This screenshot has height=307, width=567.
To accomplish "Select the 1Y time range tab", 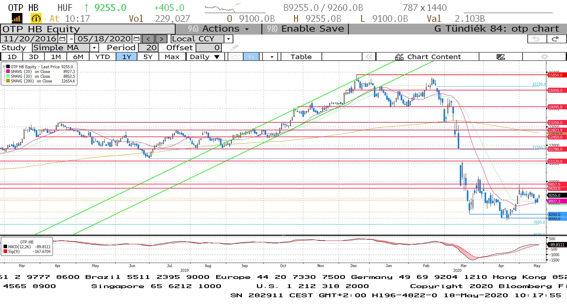I will tap(127, 57).
